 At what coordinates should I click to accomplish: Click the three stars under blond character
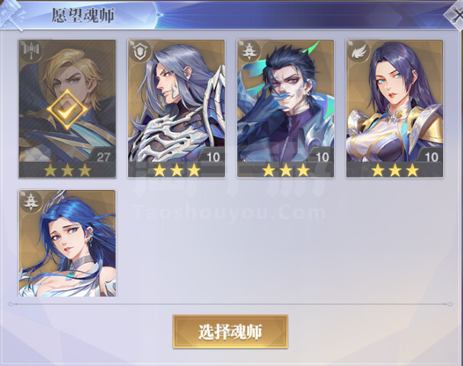pos(67,170)
